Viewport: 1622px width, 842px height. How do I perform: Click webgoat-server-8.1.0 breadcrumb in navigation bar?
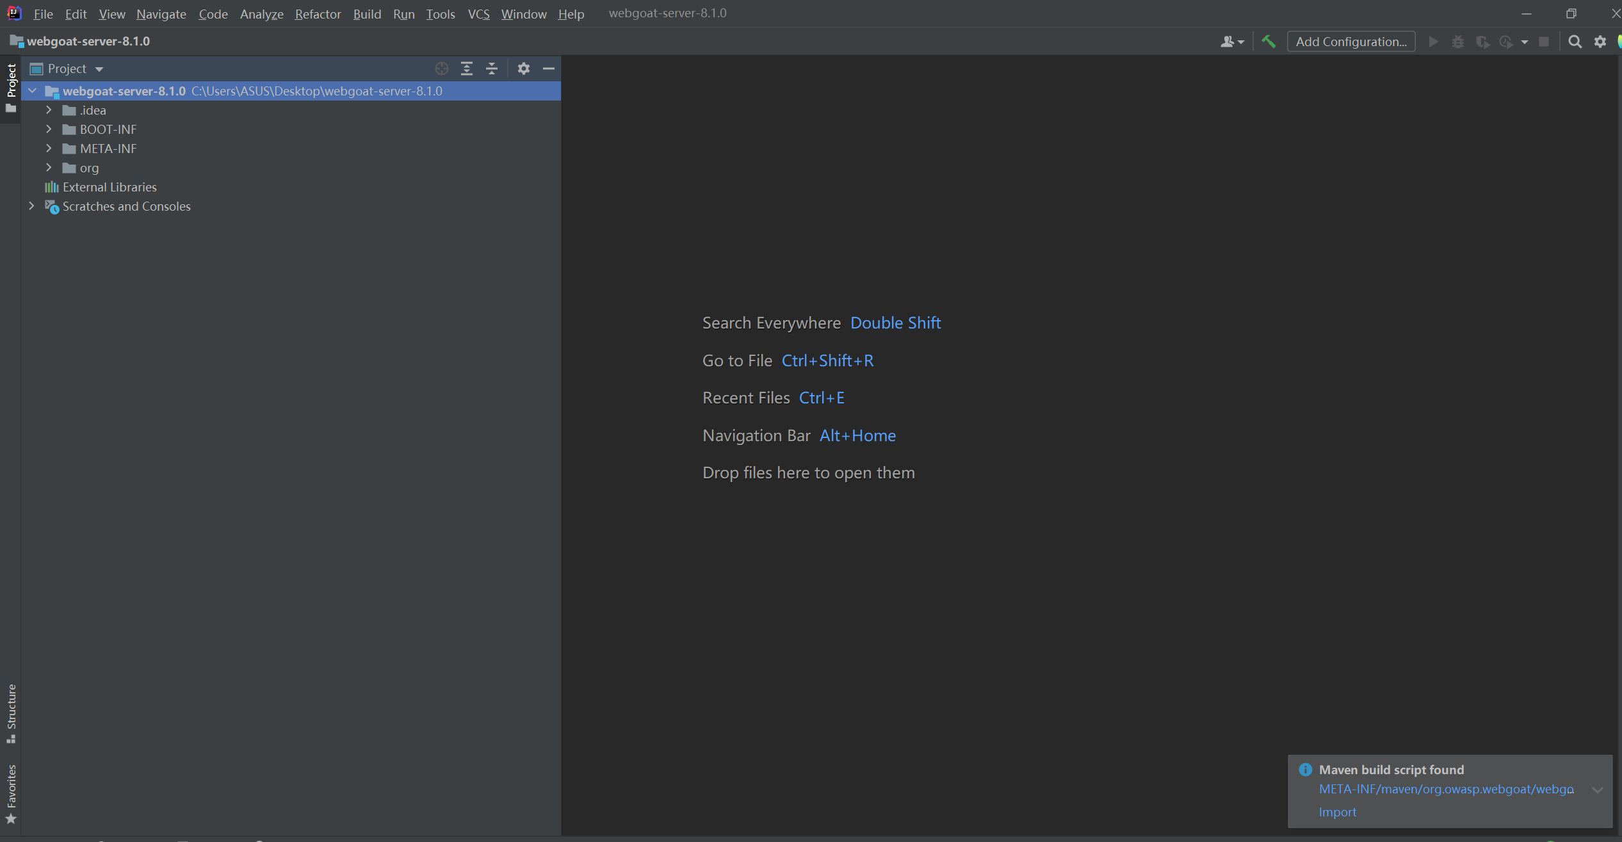pyautogui.click(x=80, y=41)
